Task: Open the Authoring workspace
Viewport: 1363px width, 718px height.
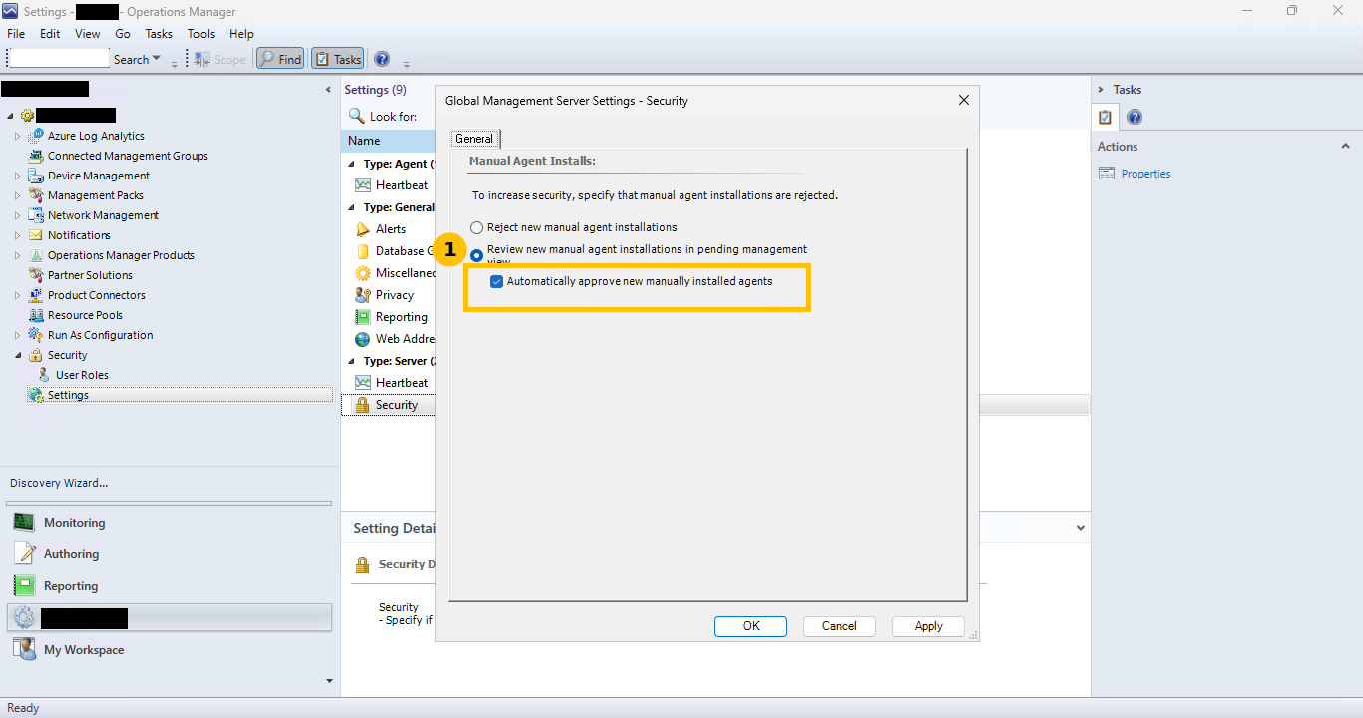Action: click(170, 554)
